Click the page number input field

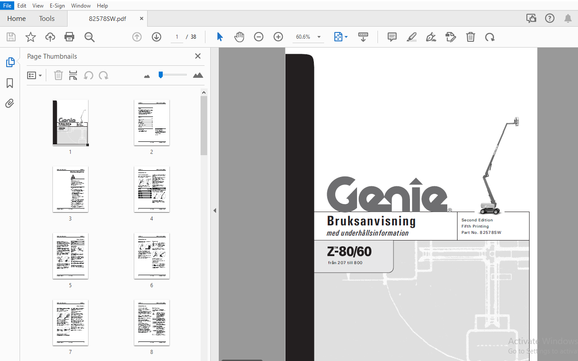(177, 37)
